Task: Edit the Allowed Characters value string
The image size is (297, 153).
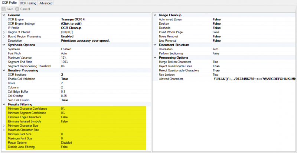Action: point(255,79)
